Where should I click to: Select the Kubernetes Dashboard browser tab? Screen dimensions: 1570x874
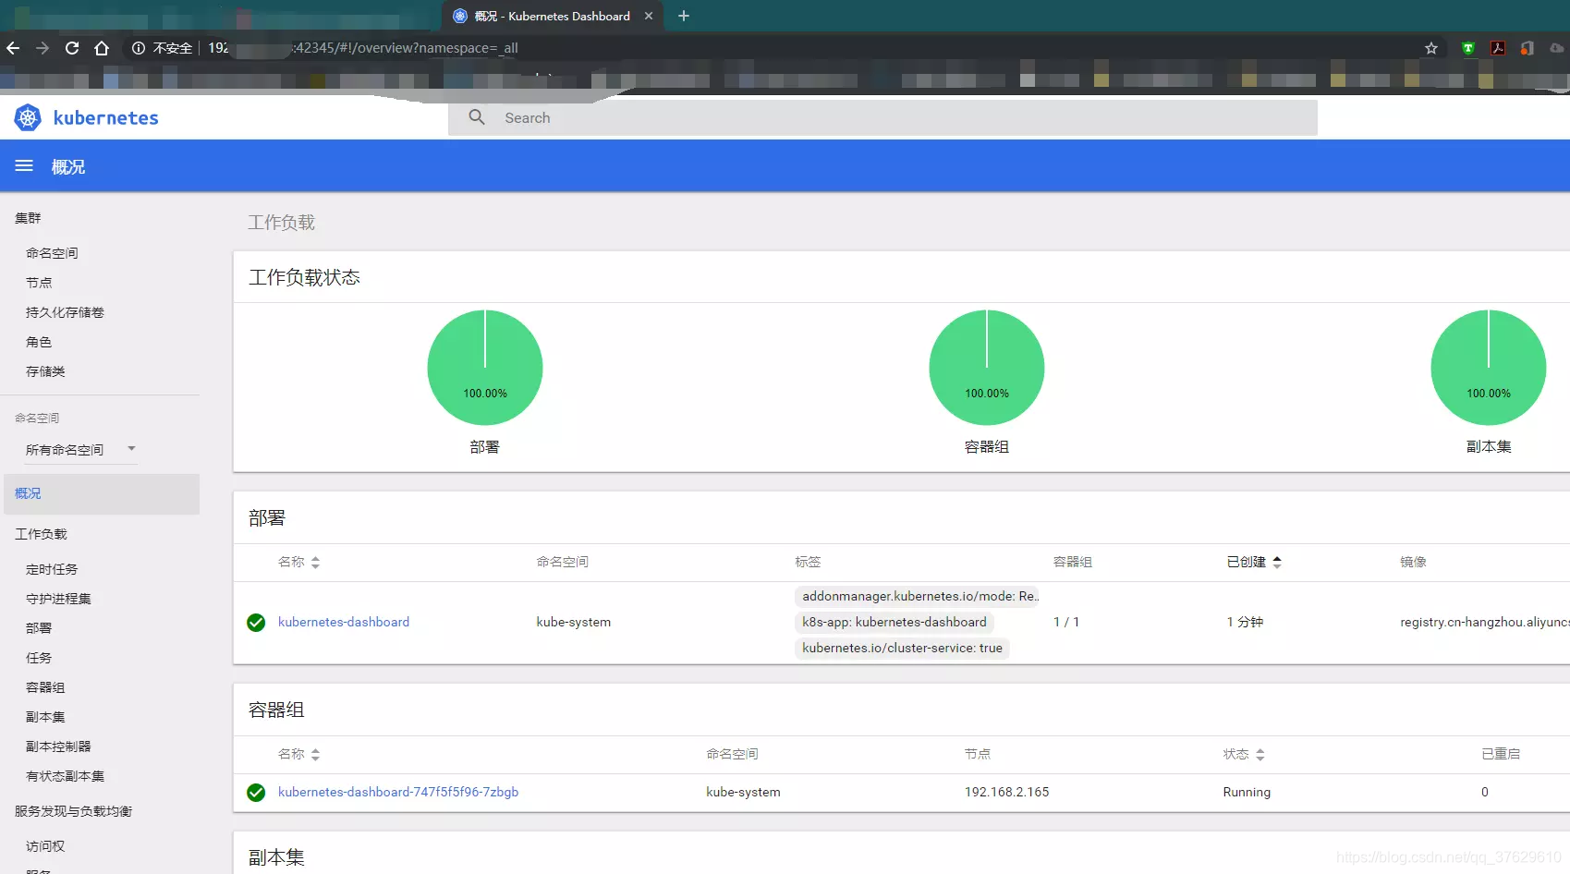click(x=552, y=16)
